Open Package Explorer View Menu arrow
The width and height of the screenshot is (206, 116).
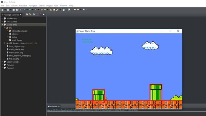(x=38, y=14)
